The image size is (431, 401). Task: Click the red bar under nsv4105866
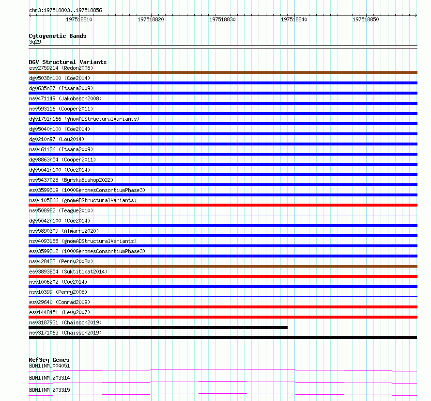pos(223,205)
